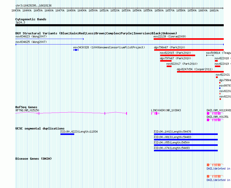The width and height of the screenshot is (231, 188).
Task: Click the red bar under dgv8247n54
Action: [200, 72]
